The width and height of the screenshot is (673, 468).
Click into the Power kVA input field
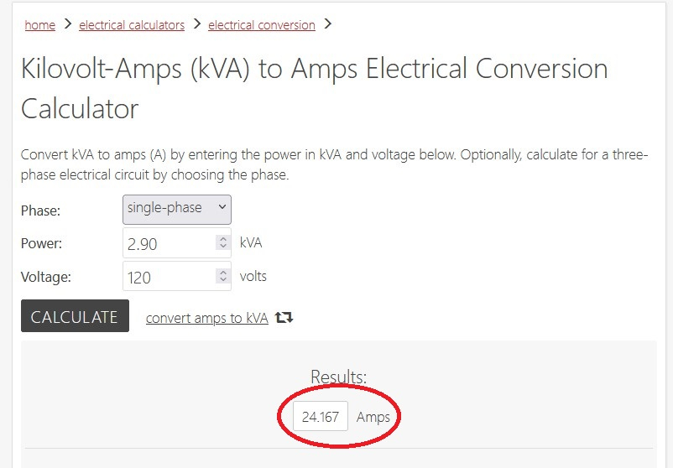point(168,243)
